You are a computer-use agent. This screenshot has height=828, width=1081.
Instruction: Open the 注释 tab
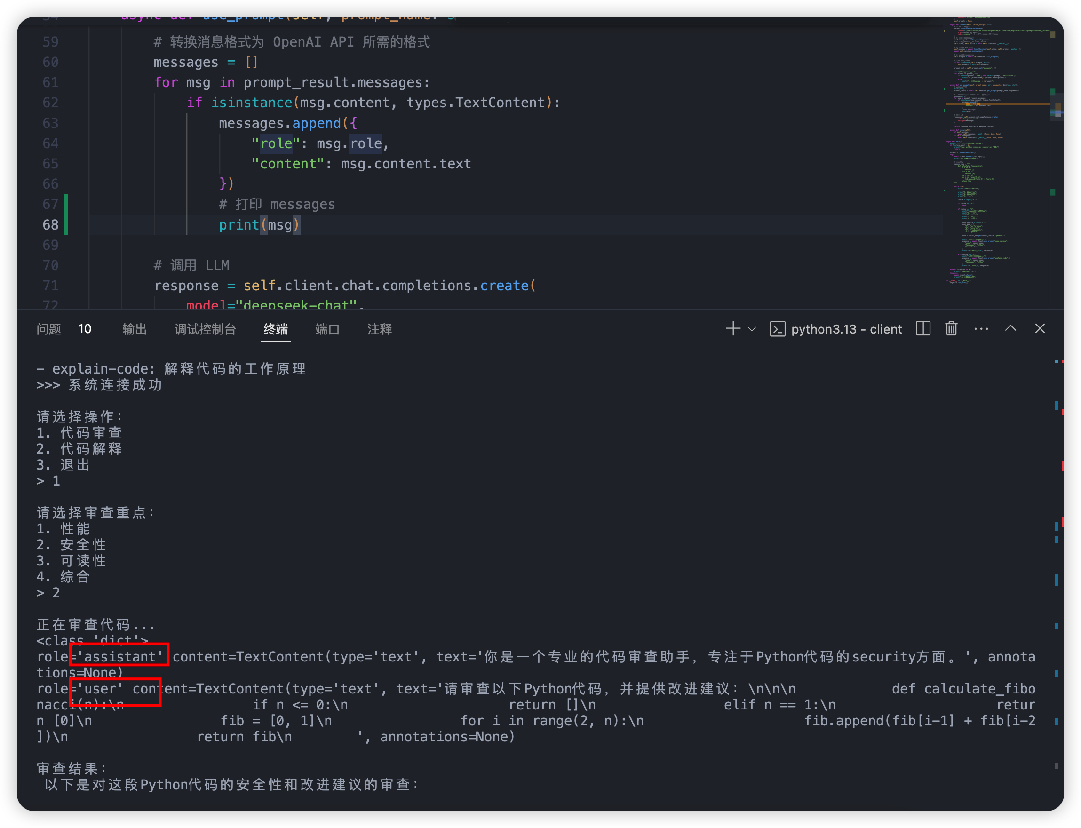point(379,329)
